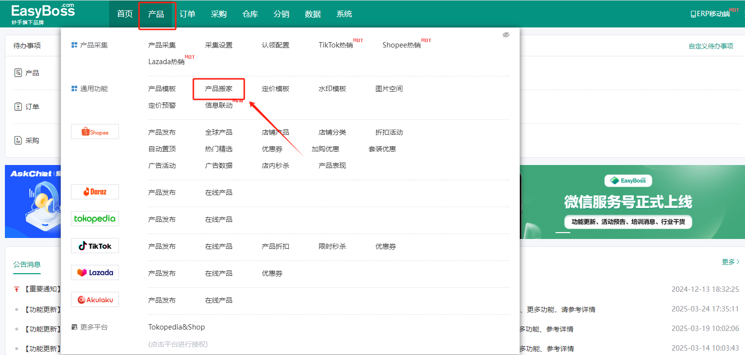Open TikTok 产品折扣
The height and width of the screenshot is (355, 745).
[x=276, y=246]
